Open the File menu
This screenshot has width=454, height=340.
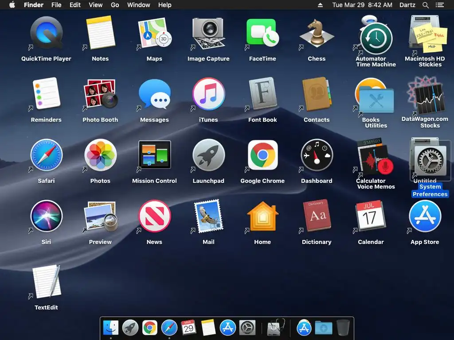(56, 5)
